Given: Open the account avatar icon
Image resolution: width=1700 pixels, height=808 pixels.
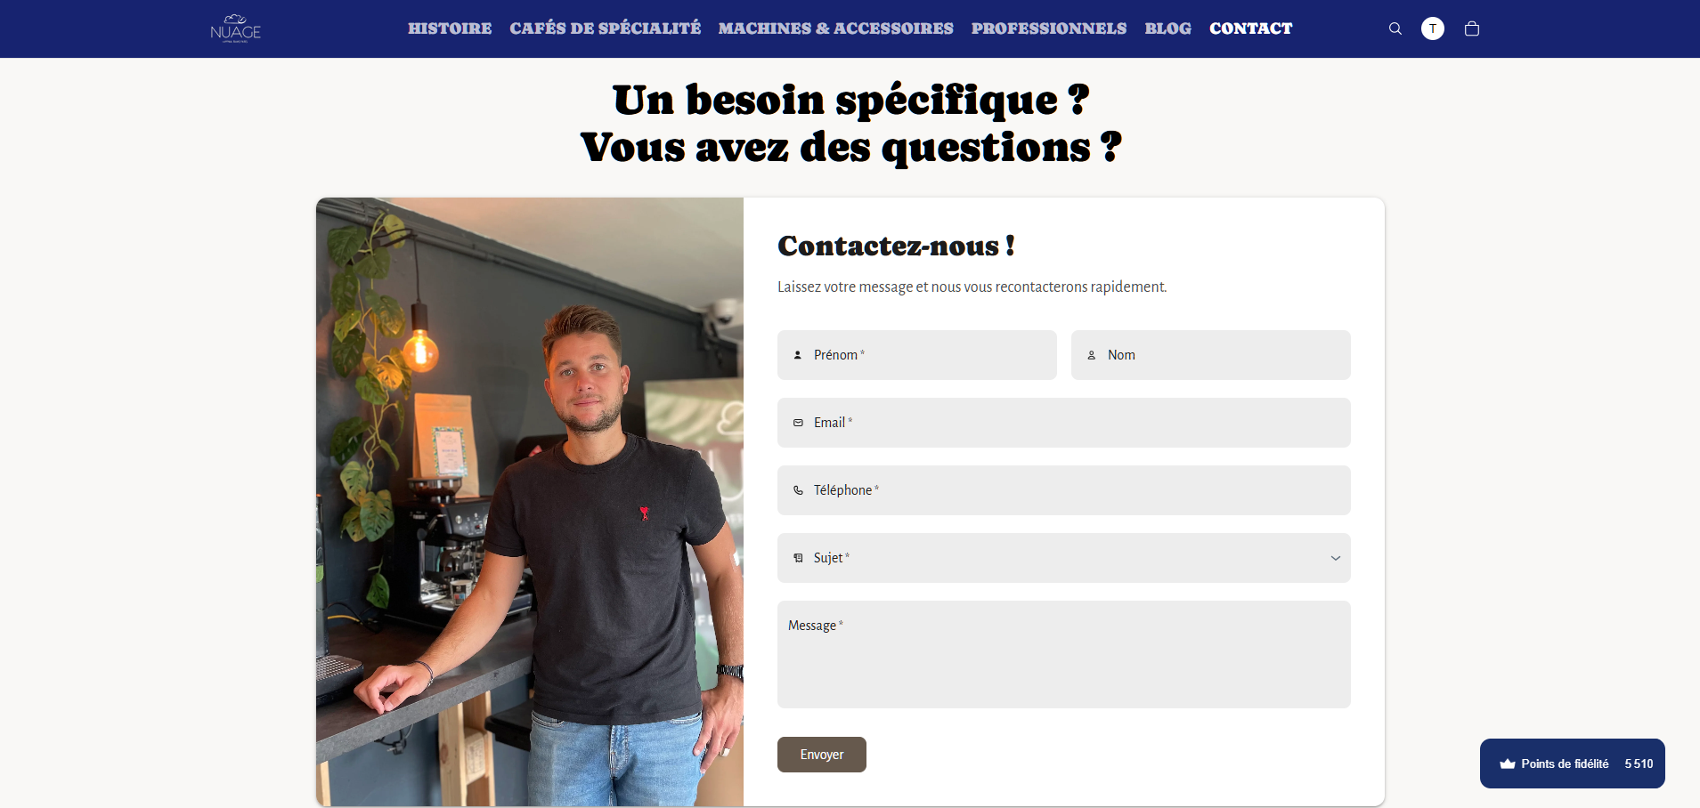Looking at the screenshot, I should (x=1433, y=28).
